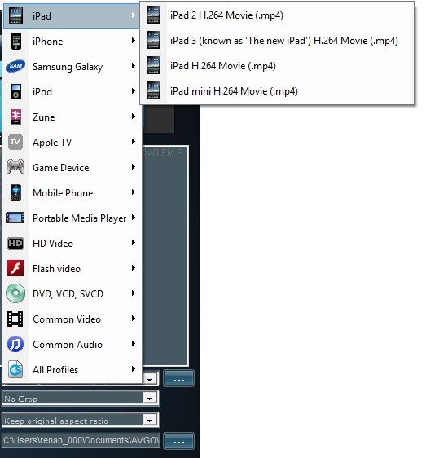Click the DVD, VCD, SVCD disc icon
Image resolution: width=426 pixels, height=458 pixels.
(x=15, y=293)
